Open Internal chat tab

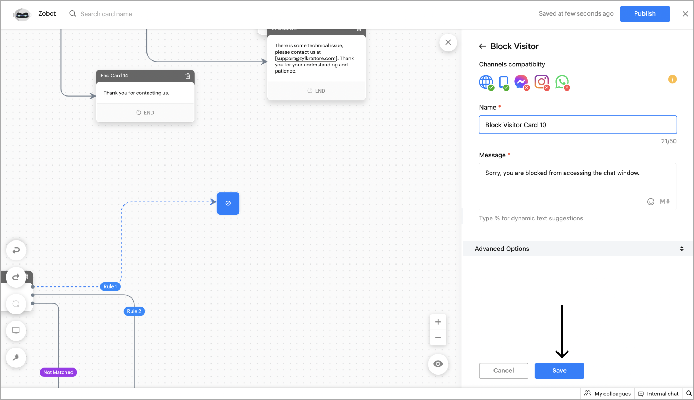658,394
